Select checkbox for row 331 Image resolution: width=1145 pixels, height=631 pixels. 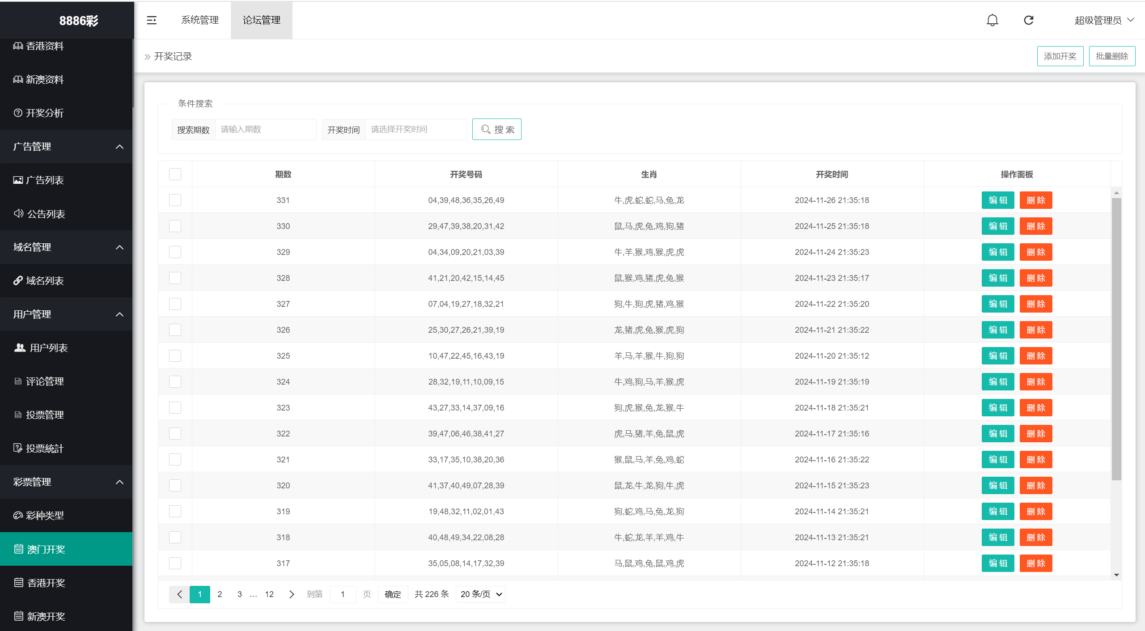tap(175, 200)
